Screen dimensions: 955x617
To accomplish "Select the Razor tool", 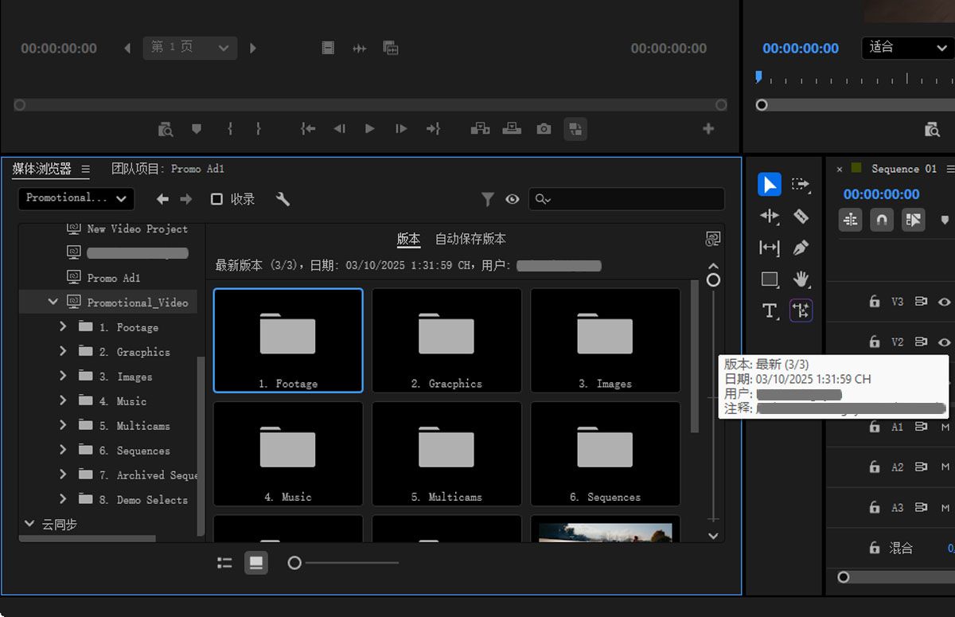I will 801,217.
